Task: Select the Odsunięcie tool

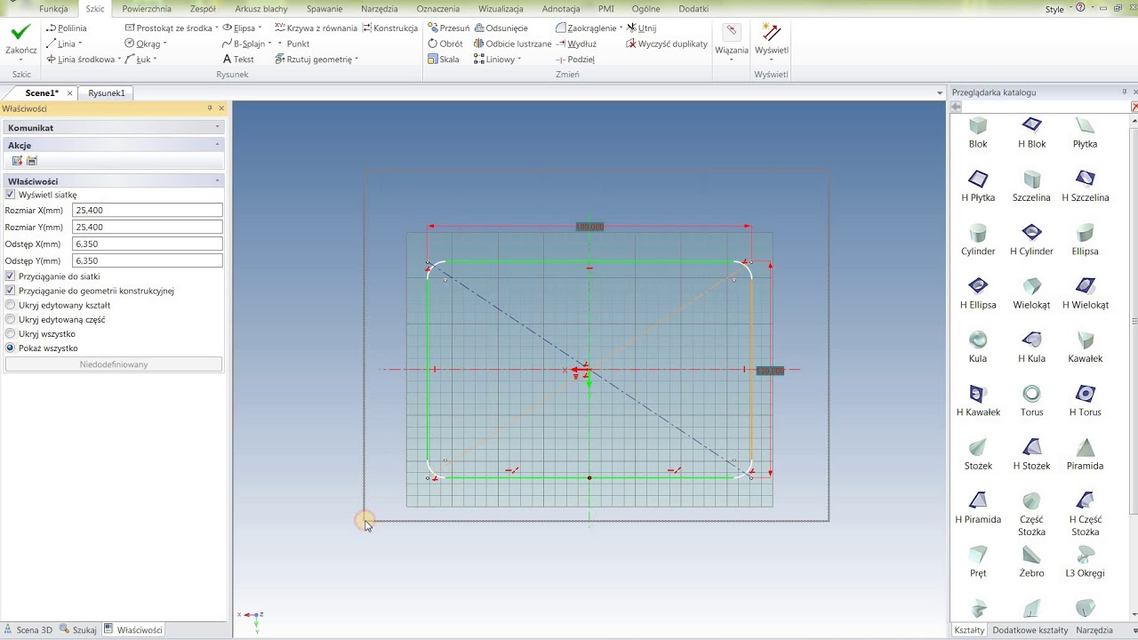Action: coord(501,28)
